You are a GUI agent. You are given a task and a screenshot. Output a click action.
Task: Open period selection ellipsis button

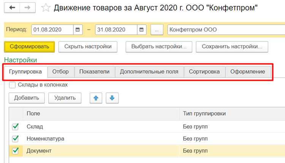(x=157, y=30)
